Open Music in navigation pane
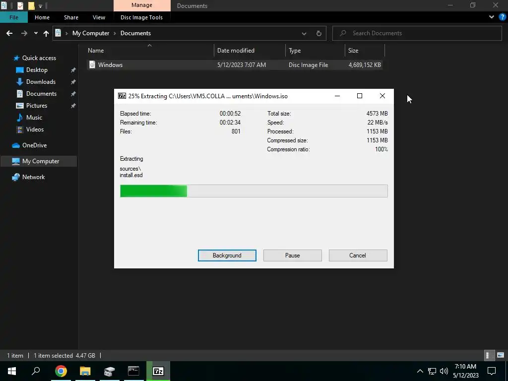The image size is (508, 381). coord(34,118)
